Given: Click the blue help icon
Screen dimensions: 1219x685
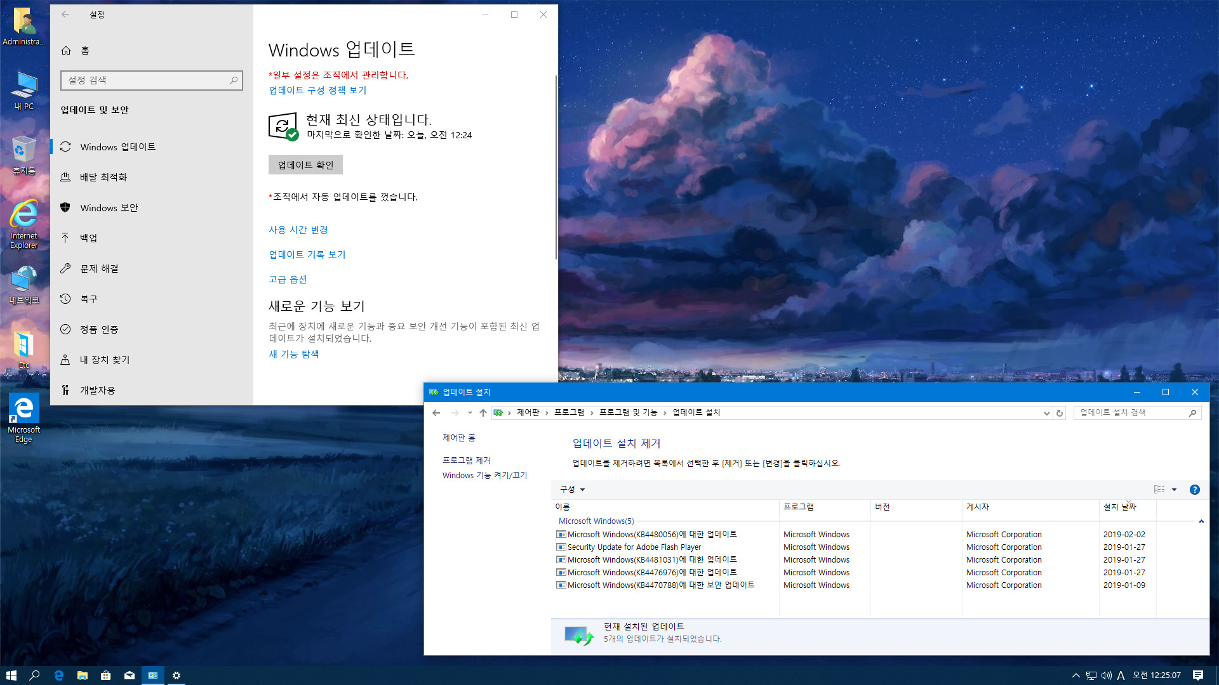Looking at the screenshot, I should [x=1195, y=490].
